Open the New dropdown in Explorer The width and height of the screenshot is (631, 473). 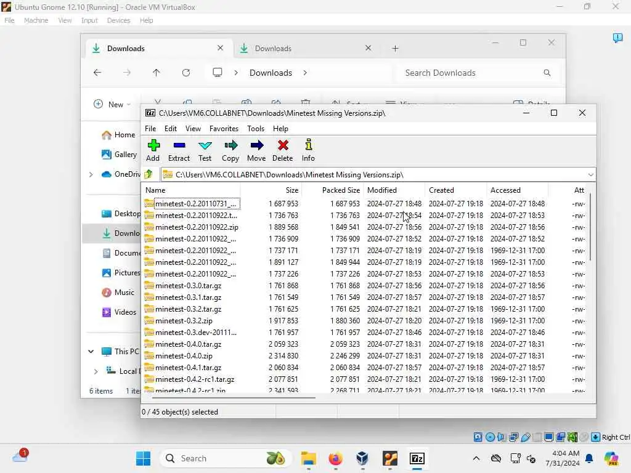click(x=112, y=104)
